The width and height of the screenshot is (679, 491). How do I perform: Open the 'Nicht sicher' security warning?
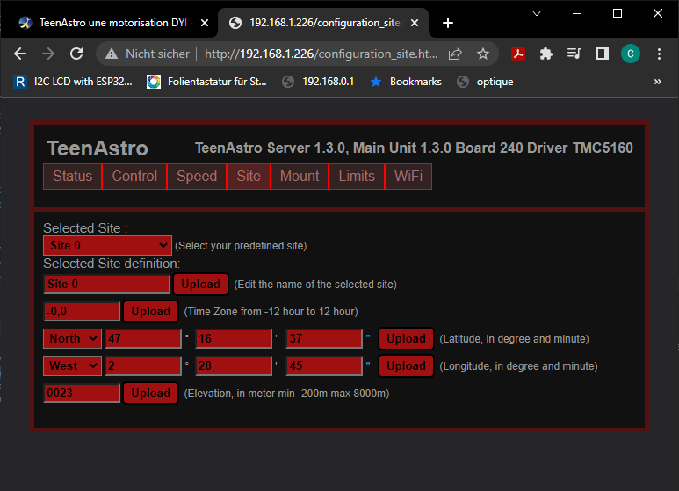[148, 54]
